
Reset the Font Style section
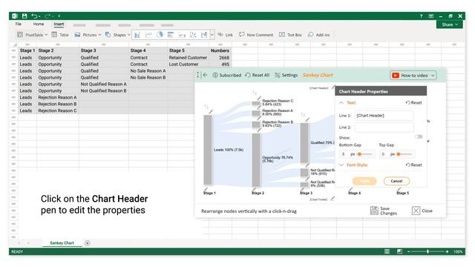pos(414,165)
